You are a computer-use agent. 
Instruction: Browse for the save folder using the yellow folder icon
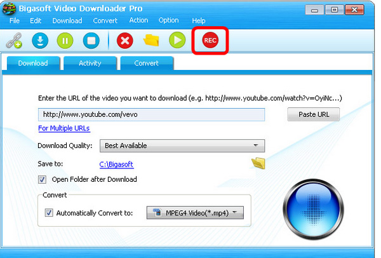pyautogui.click(x=258, y=163)
